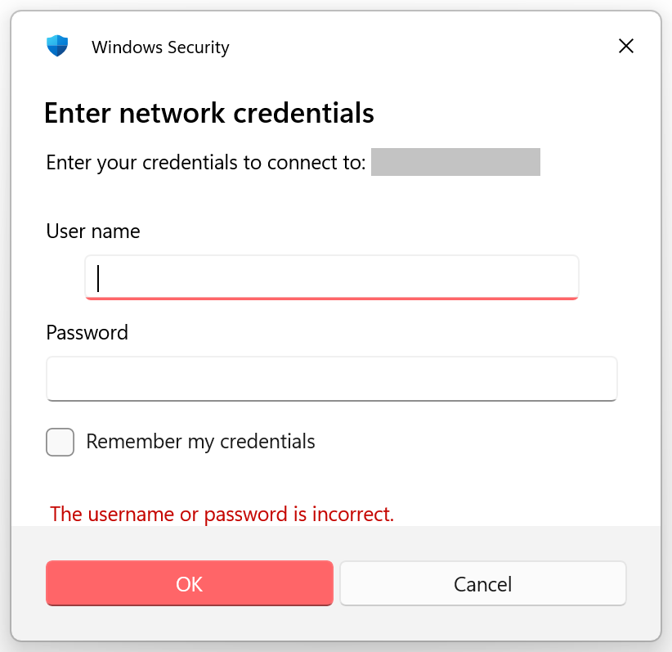
Task: Cancel the credentials prompt
Action: [x=482, y=583]
